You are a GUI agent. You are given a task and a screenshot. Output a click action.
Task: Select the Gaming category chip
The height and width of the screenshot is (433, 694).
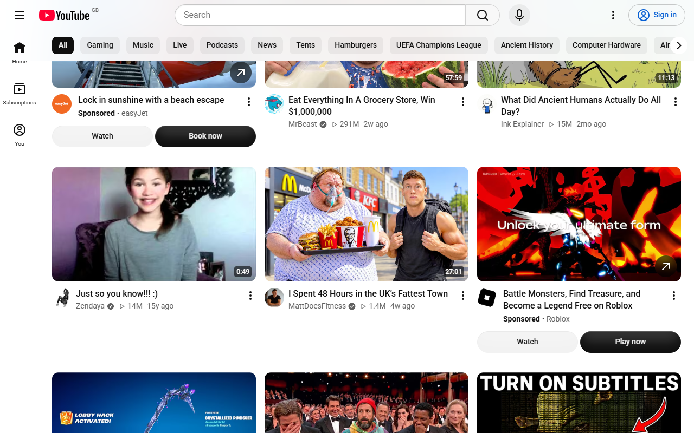coord(100,45)
